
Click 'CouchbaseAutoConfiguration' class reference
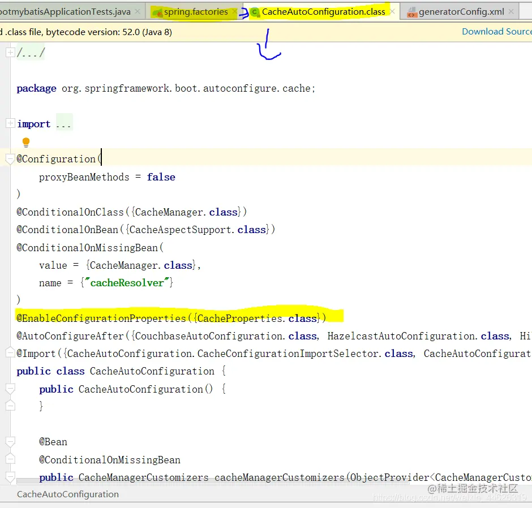click(x=209, y=336)
